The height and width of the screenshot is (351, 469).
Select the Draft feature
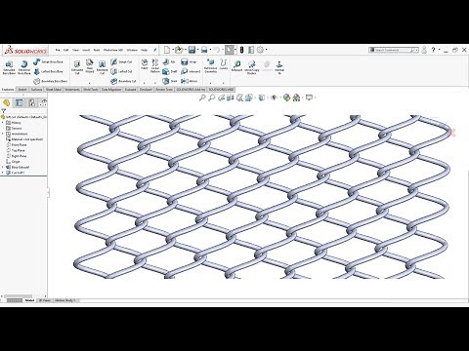tap(170, 71)
